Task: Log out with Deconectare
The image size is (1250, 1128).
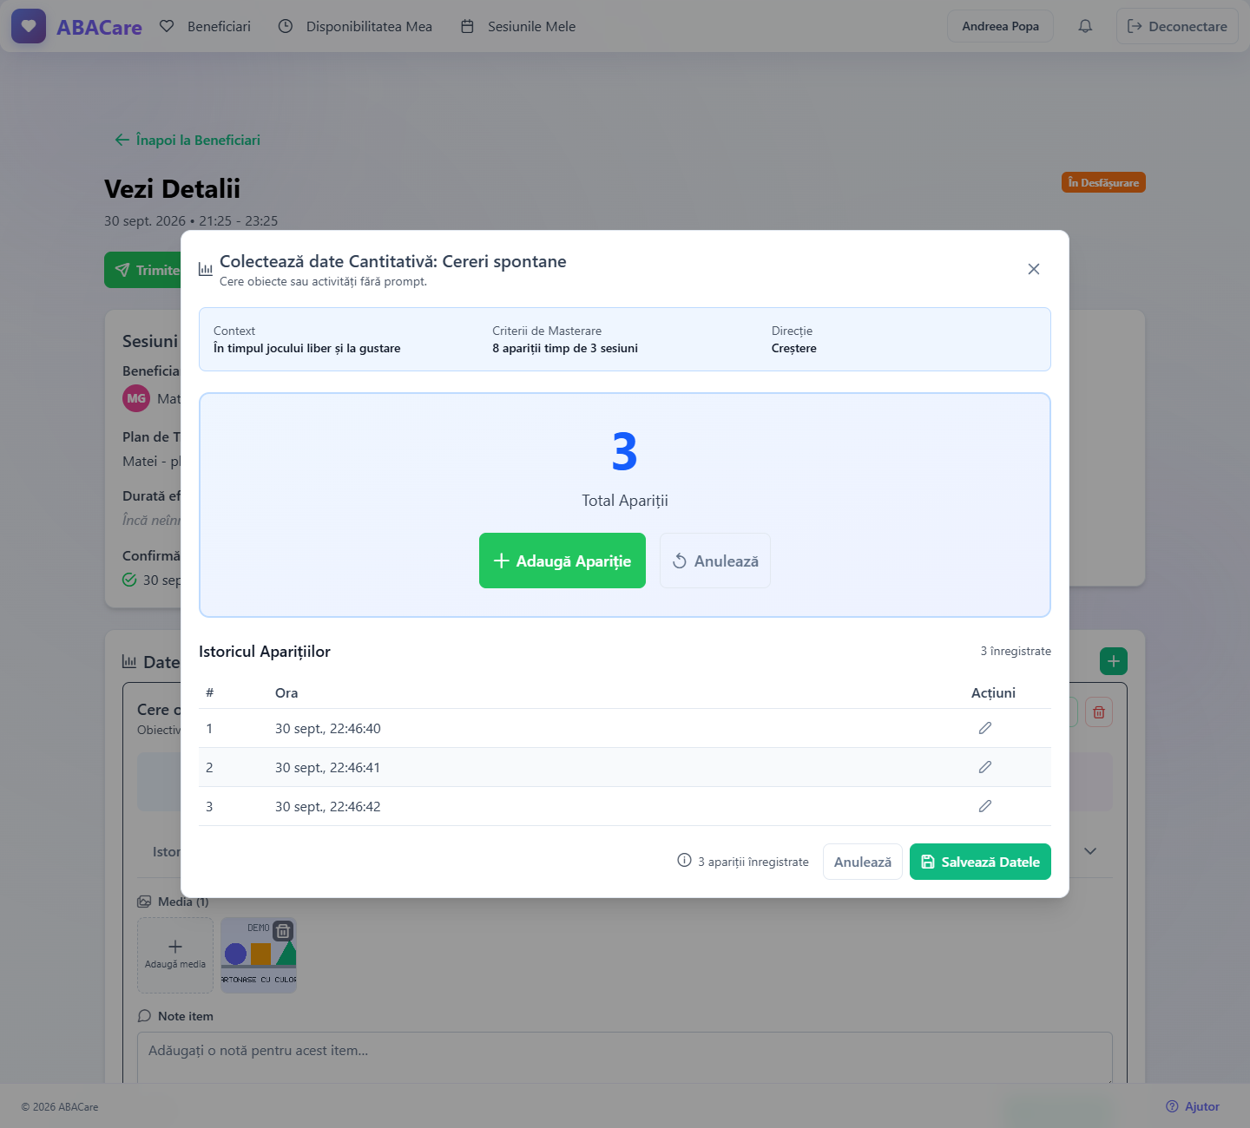Action: (x=1177, y=26)
